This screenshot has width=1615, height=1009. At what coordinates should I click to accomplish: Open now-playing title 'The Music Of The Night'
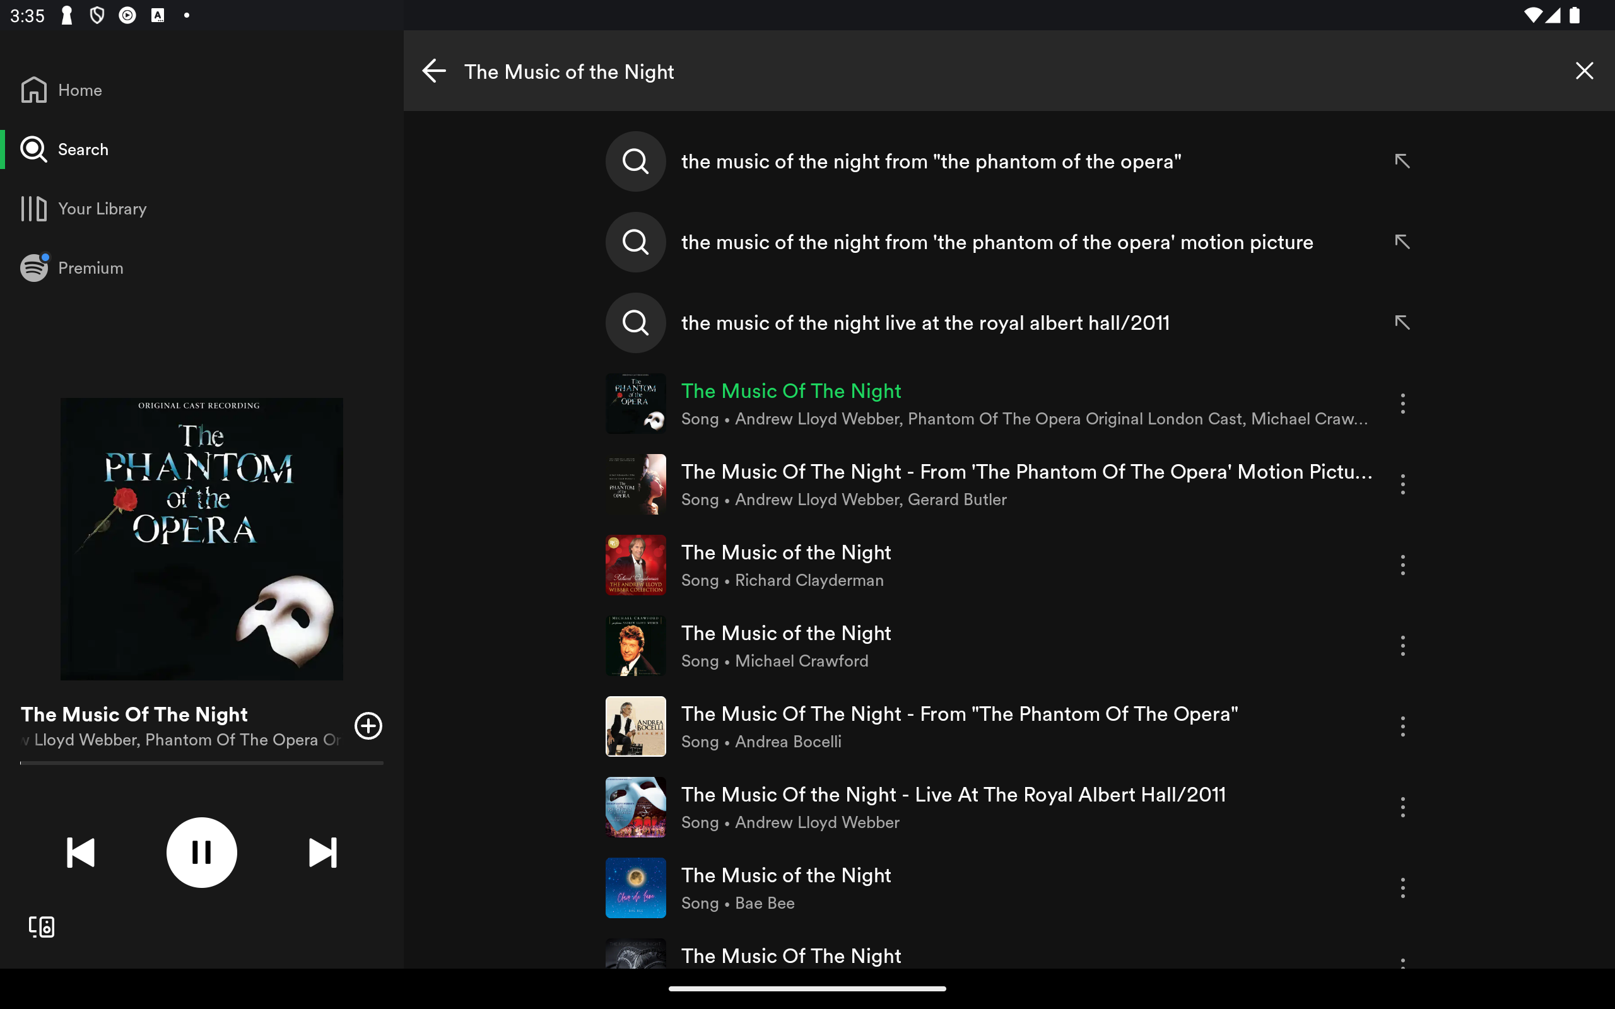134,714
